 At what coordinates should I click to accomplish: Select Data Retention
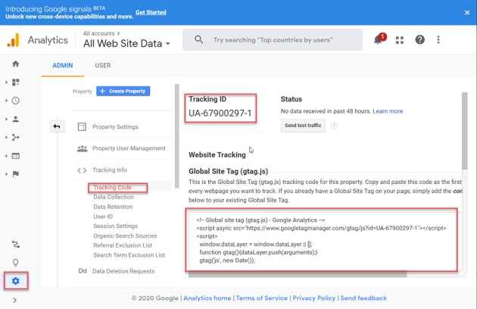[x=113, y=207]
